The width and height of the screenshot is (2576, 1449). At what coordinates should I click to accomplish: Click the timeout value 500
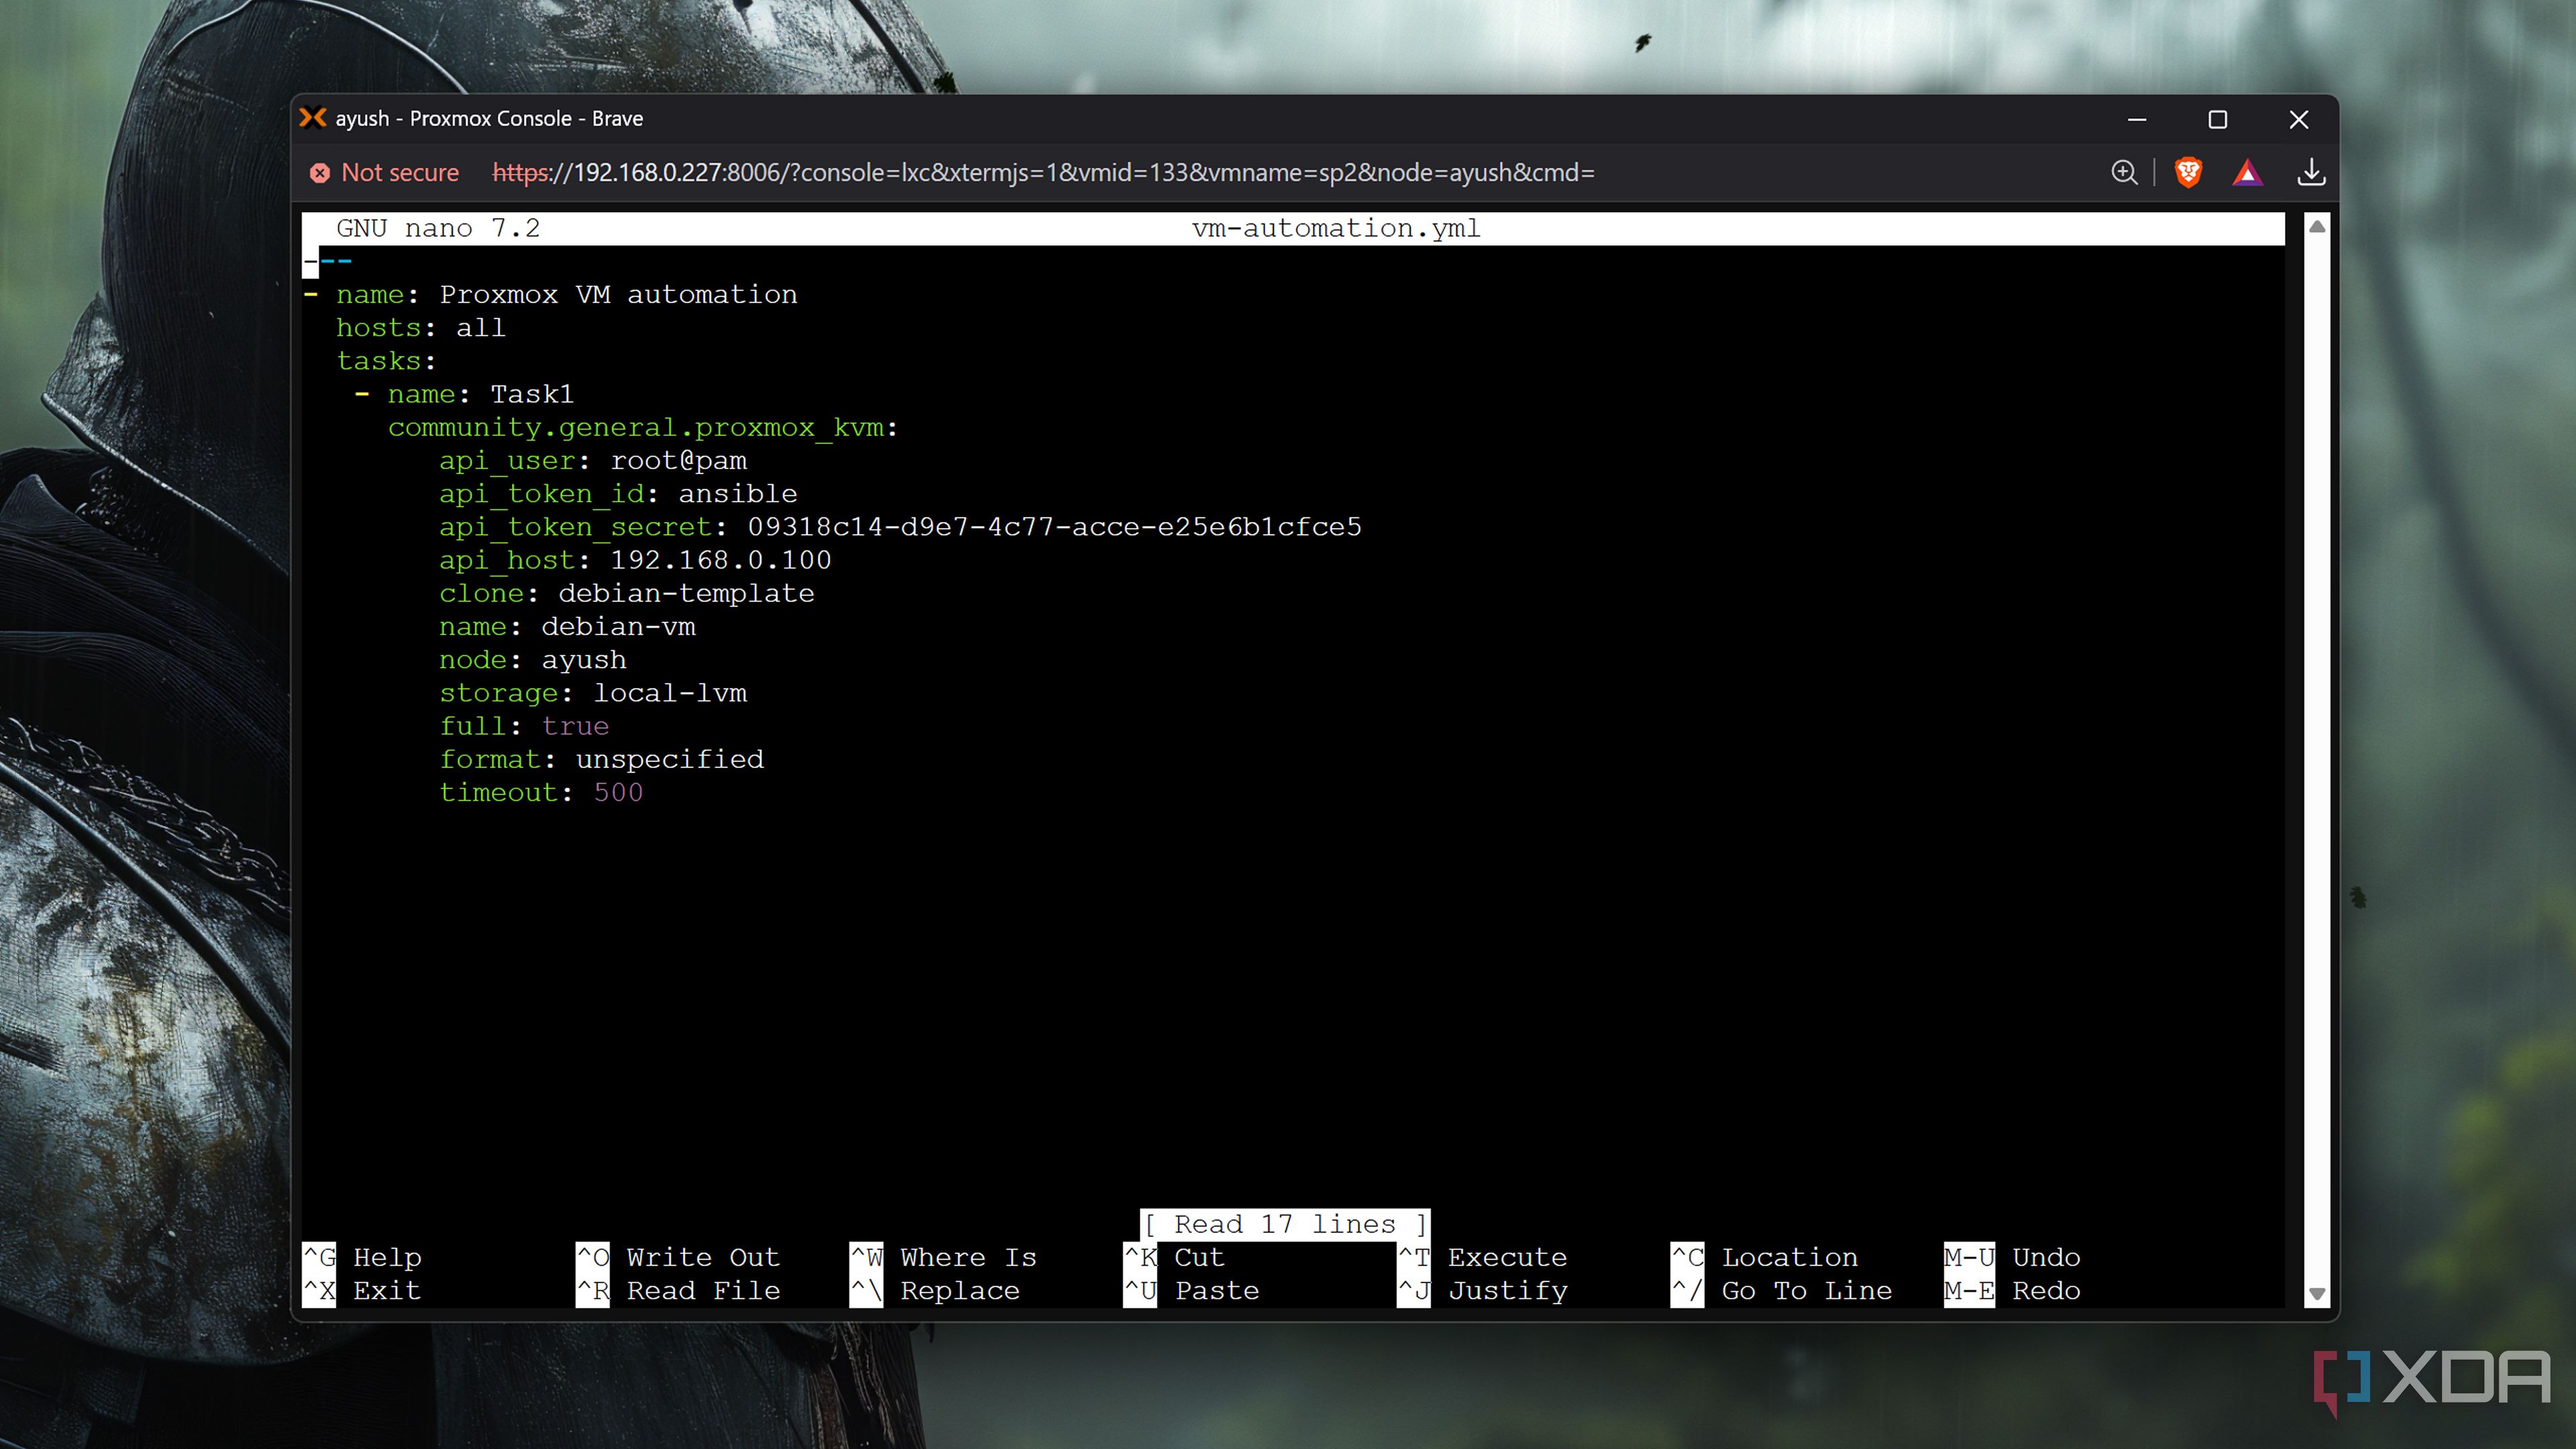[618, 792]
